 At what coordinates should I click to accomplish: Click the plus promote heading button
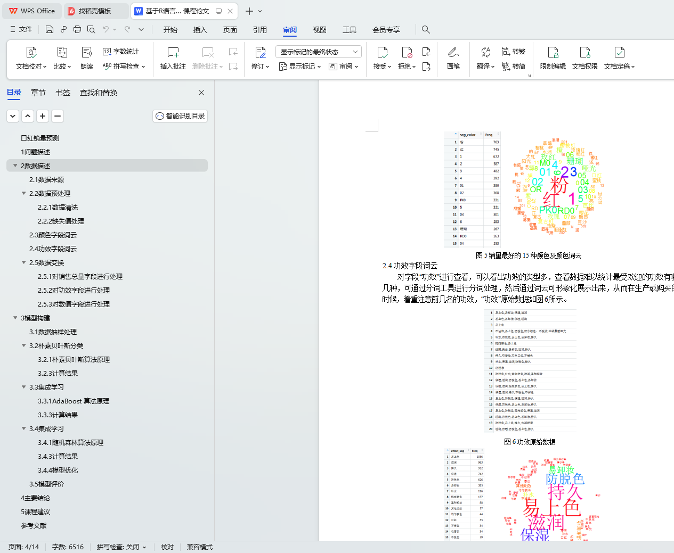tap(43, 116)
